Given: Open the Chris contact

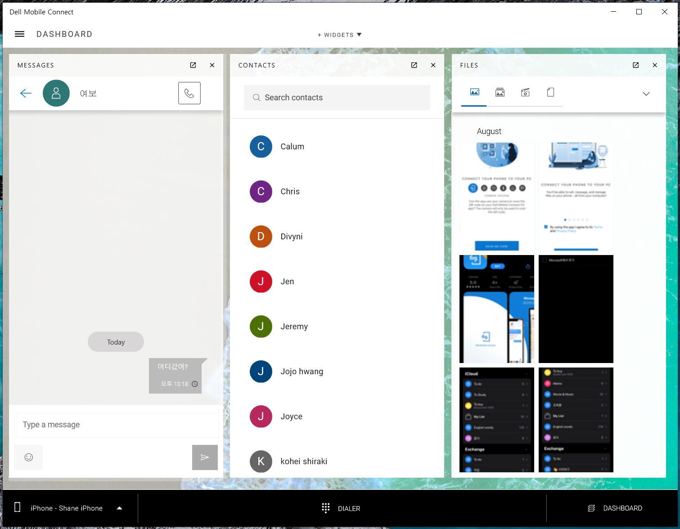Looking at the screenshot, I should coord(337,192).
